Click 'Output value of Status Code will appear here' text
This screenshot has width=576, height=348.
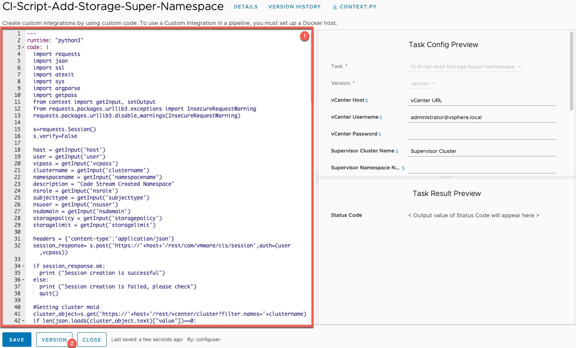[474, 215]
